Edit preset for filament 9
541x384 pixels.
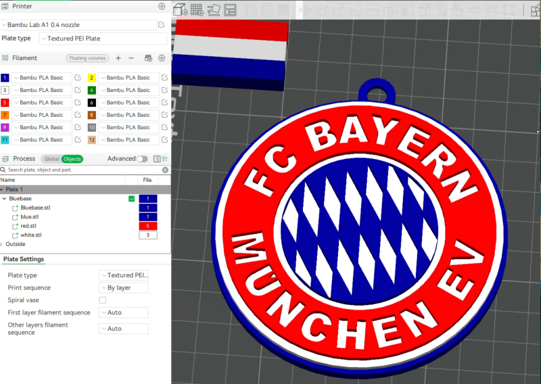point(78,127)
